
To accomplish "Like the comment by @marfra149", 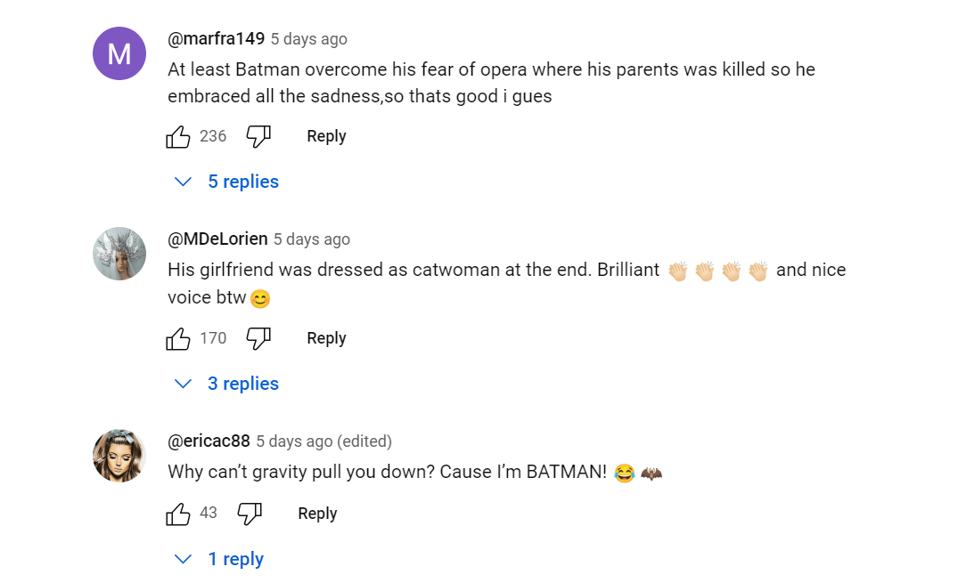I will pos(178,137).
